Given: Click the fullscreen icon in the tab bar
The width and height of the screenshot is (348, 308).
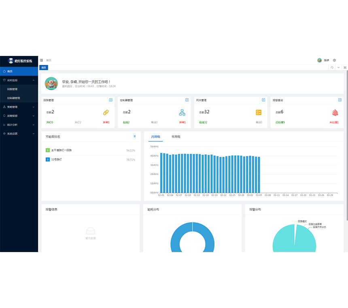Looking at the screenshot, I should (x=345, y=68).
